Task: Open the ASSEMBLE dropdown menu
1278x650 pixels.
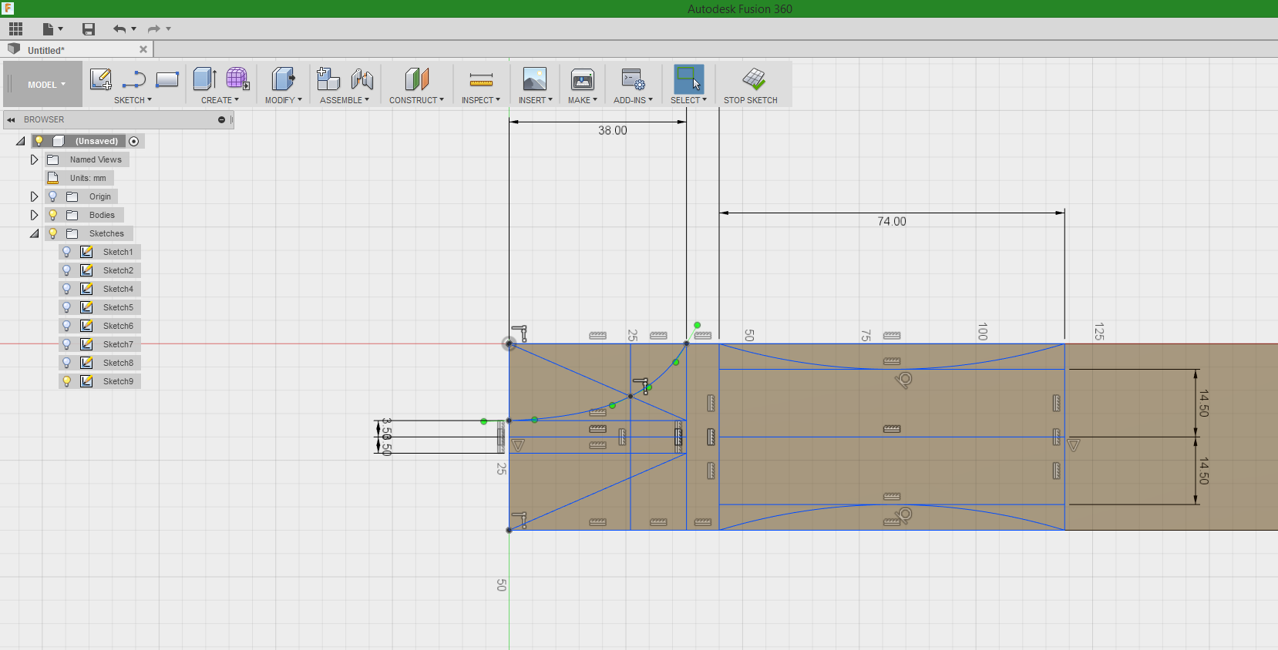Action: (x=344, y=100)
